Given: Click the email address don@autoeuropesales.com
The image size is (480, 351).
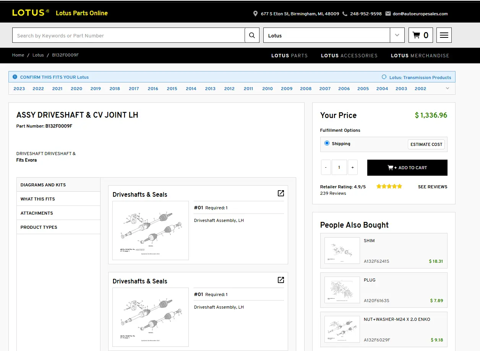Looking at the screenshot, I should coord(420,14).
